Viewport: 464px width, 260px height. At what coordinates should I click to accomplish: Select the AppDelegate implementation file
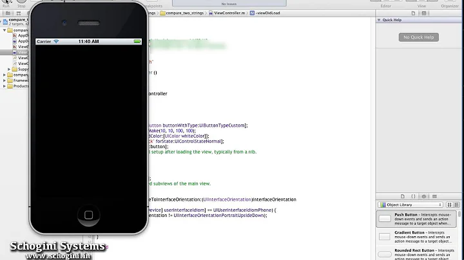pyautogui.click(x=20, y=41)
